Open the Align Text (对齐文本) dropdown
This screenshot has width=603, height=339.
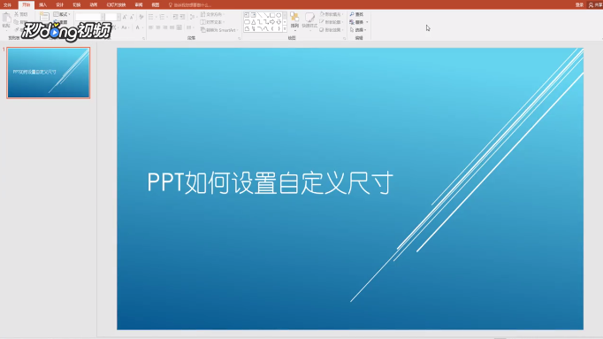pyautogui.click(x=213, y=22)
